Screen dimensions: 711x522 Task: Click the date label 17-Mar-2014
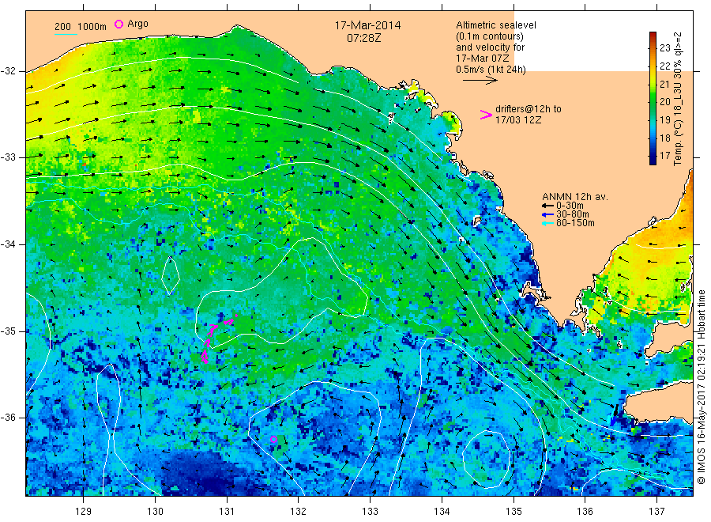coord(367,25)
